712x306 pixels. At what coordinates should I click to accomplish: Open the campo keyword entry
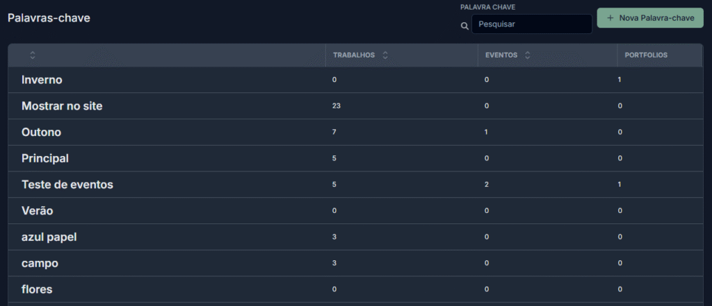pyautogui.click(x=40, y=264)
